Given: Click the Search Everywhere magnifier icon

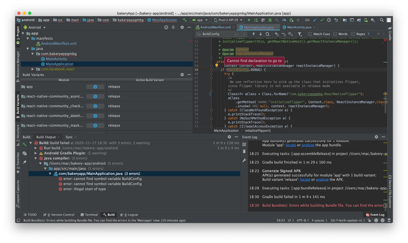Looking at the screenshot, I should 382,20.
